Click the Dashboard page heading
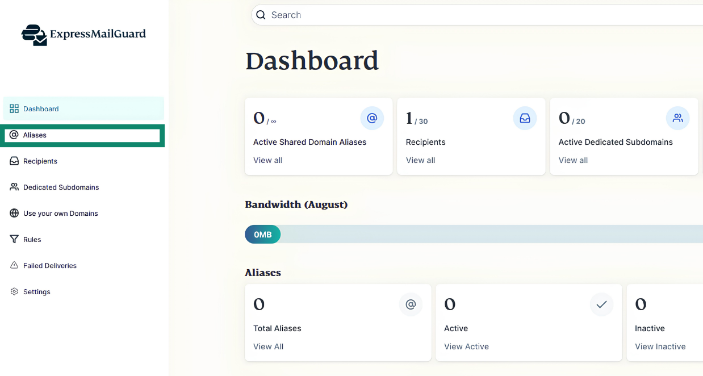The image size is (703, 376). [312, 61]
